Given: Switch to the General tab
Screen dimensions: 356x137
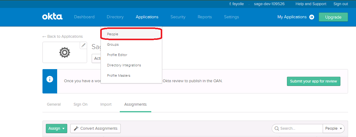Looking at the screenshot, I should click(54, 104).
